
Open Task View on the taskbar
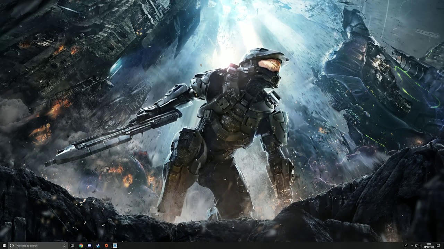click(72, 246)
